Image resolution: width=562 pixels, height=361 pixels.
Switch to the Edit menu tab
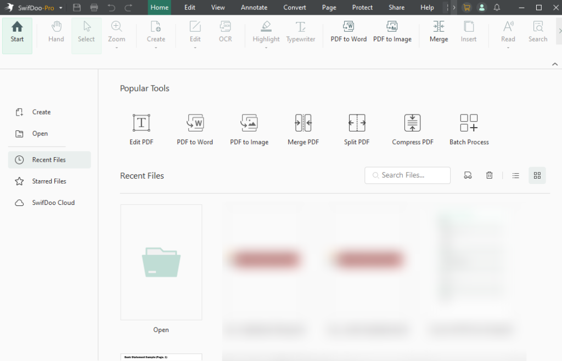[x=189, y=7]
